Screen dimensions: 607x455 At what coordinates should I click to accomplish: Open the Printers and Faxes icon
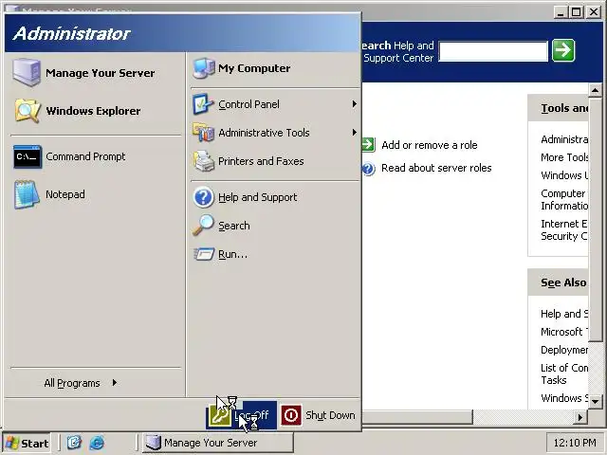[204, 161]
